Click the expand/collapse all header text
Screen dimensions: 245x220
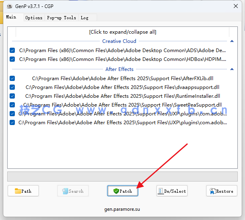pyautogui.click(x=122, y=32)
